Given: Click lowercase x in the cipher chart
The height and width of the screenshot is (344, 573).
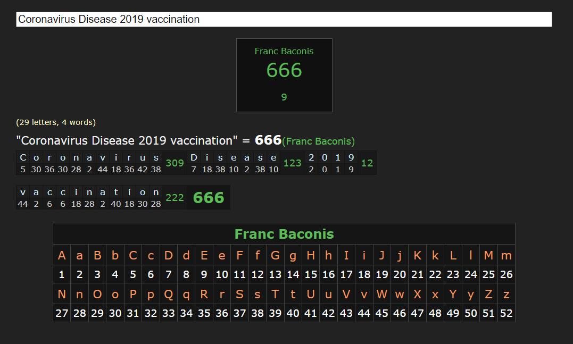Looking at the screenshot, I should pos(435,295).
